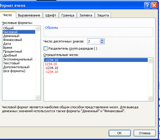The height and width of the screenshot is (140, 160).
Task: Select Числовой number format
Action: (19, 32)
